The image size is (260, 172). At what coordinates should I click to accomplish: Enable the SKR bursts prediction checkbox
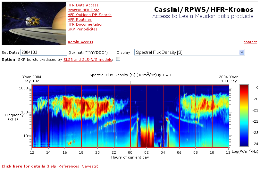(118, 59)
